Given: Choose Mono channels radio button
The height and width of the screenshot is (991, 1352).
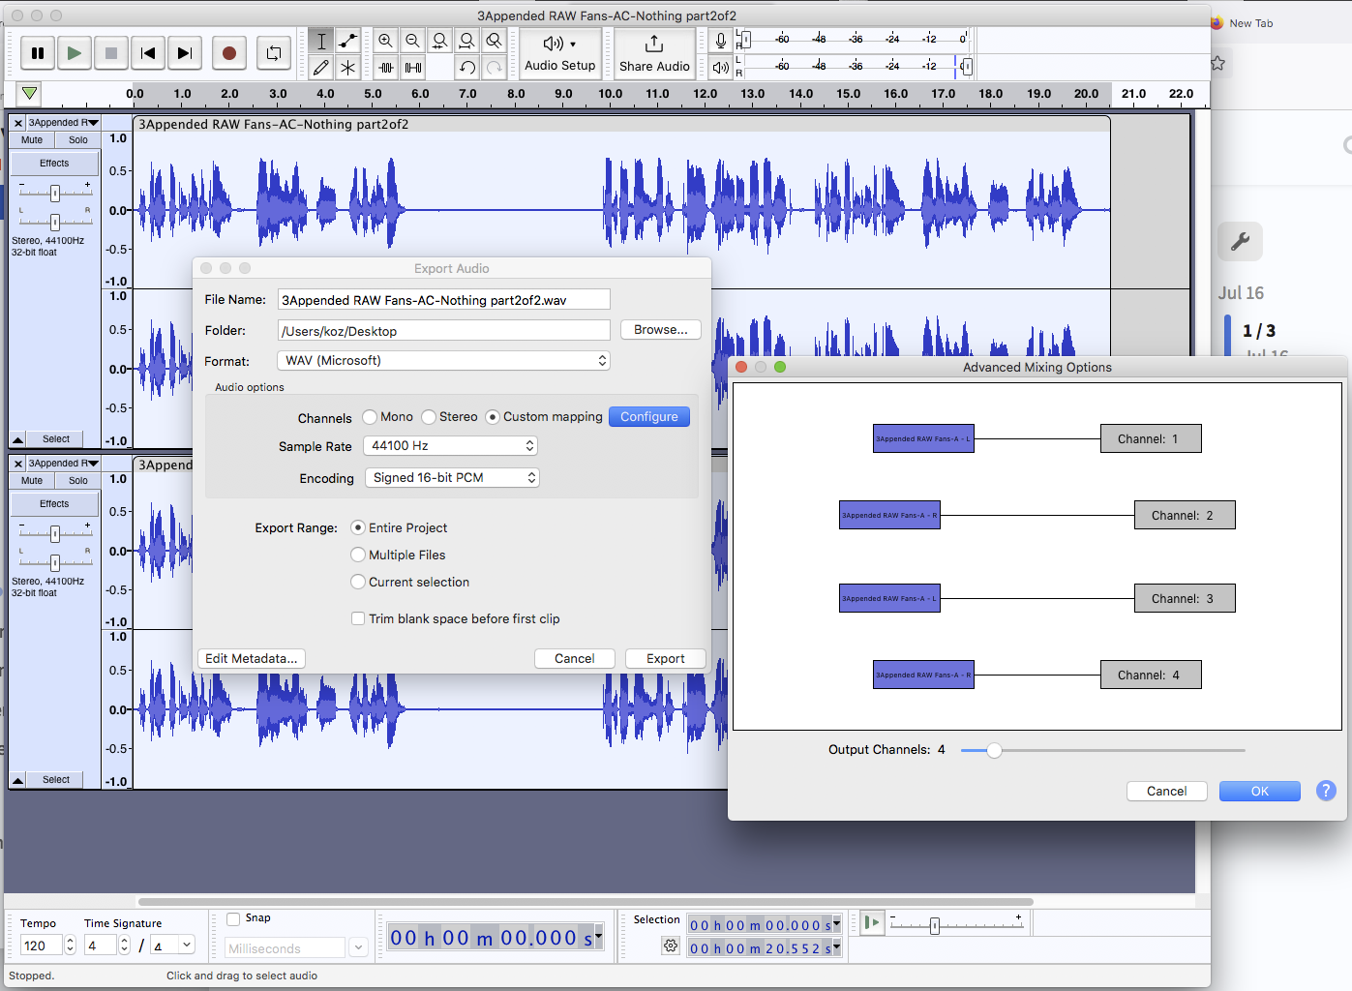Looking at the screenshot, I should point(370,417).
